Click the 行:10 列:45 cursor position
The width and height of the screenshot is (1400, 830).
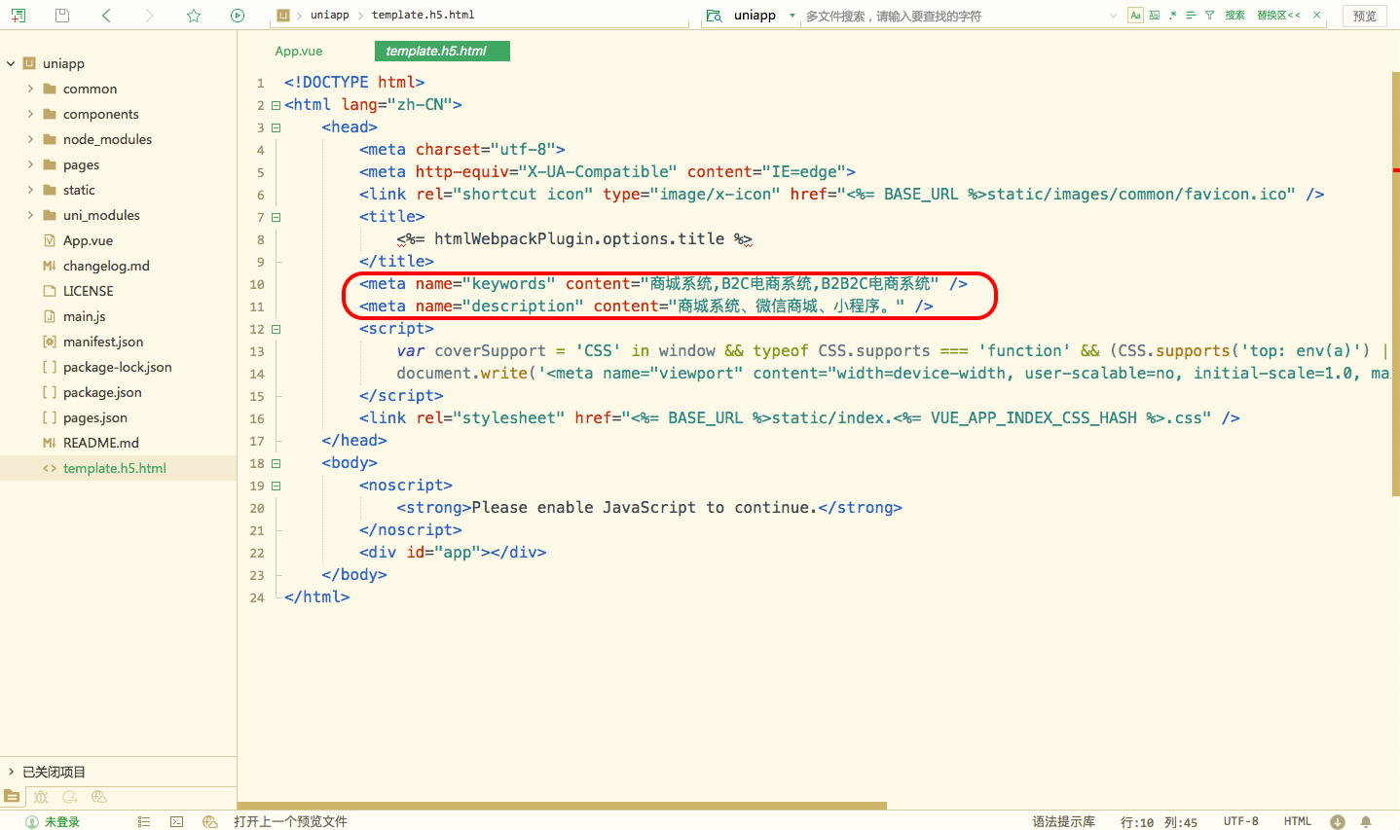click(1159, 822)
